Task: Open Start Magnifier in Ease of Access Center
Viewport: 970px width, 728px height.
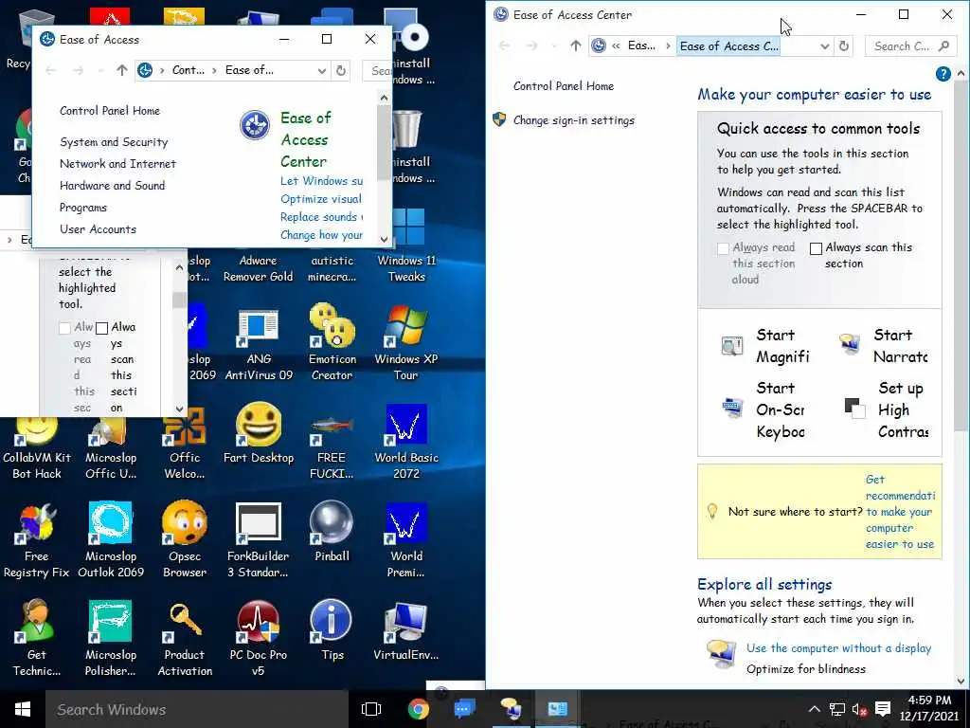Action: click(765, 345)
